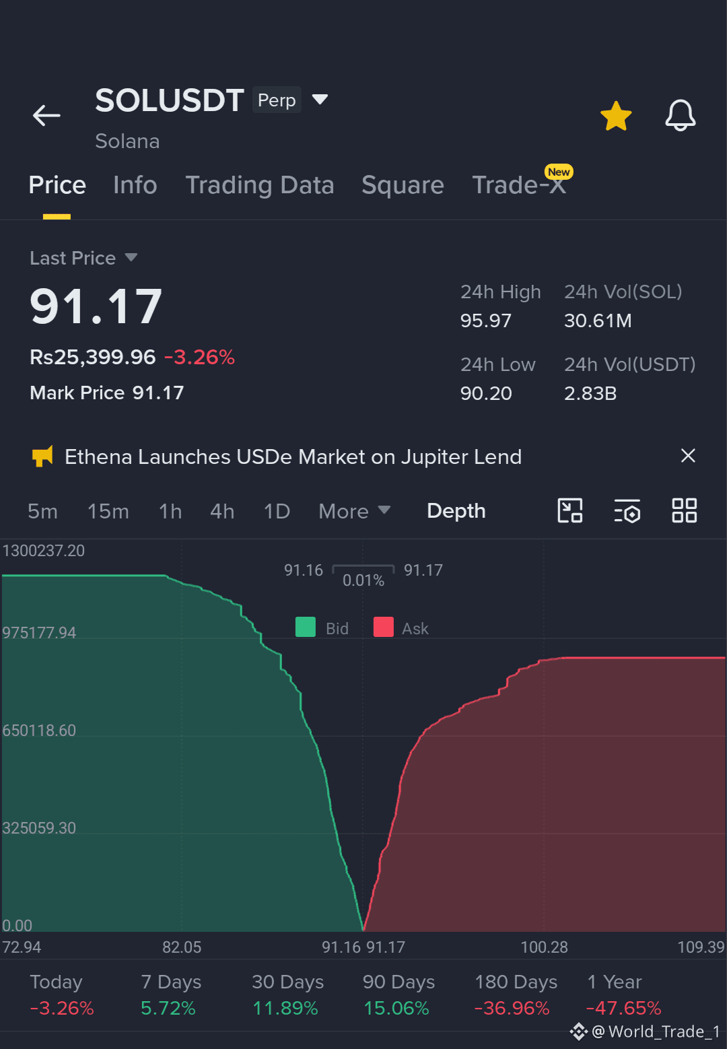Select the Trade-X tab
Viewport: 727px width, 1049px height.
520,184
